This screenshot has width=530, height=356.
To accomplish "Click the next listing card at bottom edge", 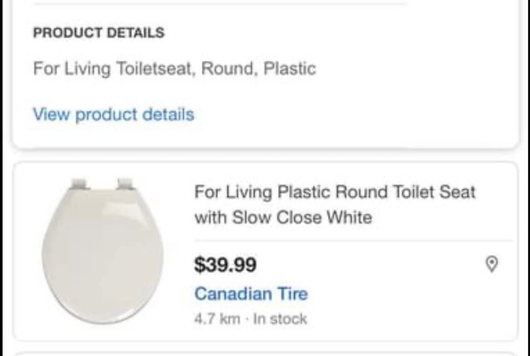I will pyautogui.click(x=265, y=354).
